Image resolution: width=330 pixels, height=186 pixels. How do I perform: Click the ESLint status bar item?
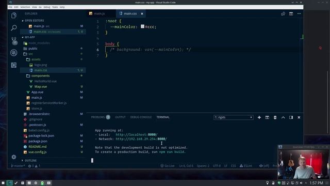[x=245, y=166]
